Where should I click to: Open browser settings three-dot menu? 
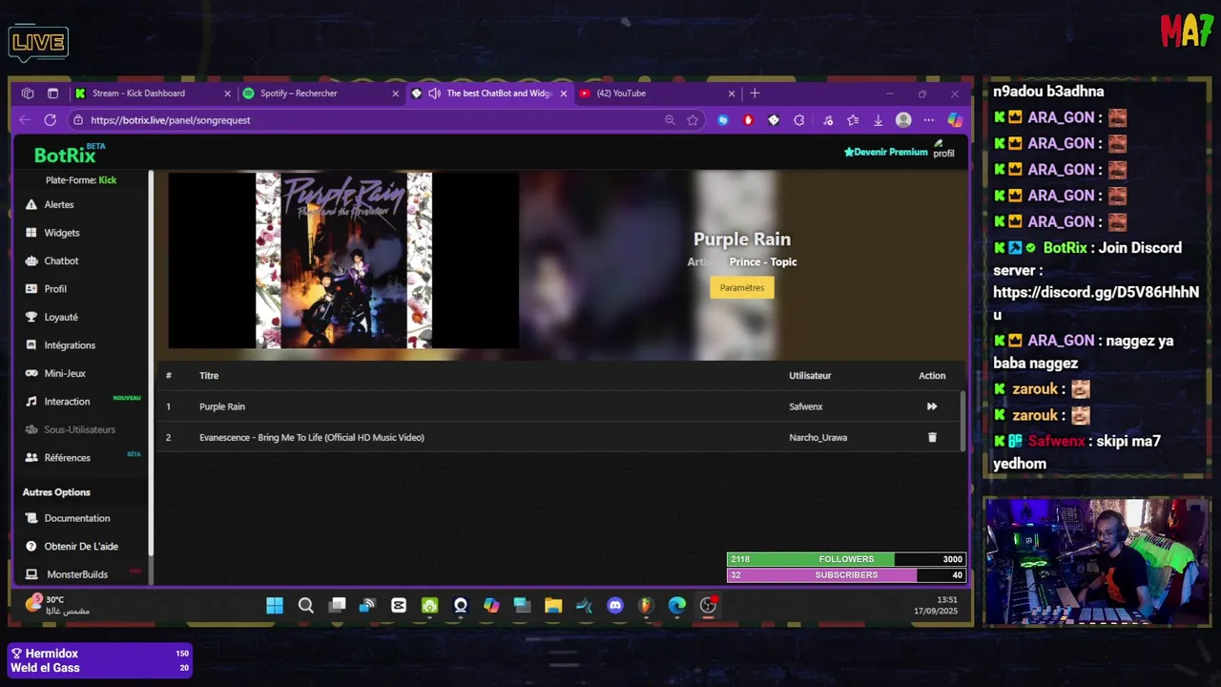pos(928,120)
